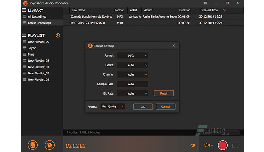Open the scheduled recording alarm clock icon
The image size is (264, 152).
50,145
